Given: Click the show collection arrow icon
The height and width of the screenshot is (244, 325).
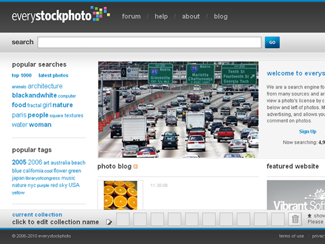Looking at the screenshot, I should [309, 216].
